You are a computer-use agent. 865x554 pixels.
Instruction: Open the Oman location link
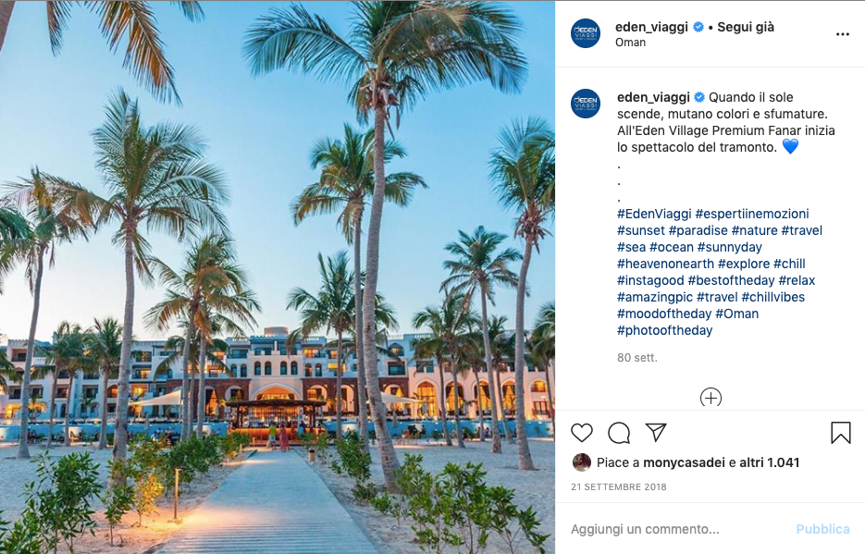coord(630,43)
